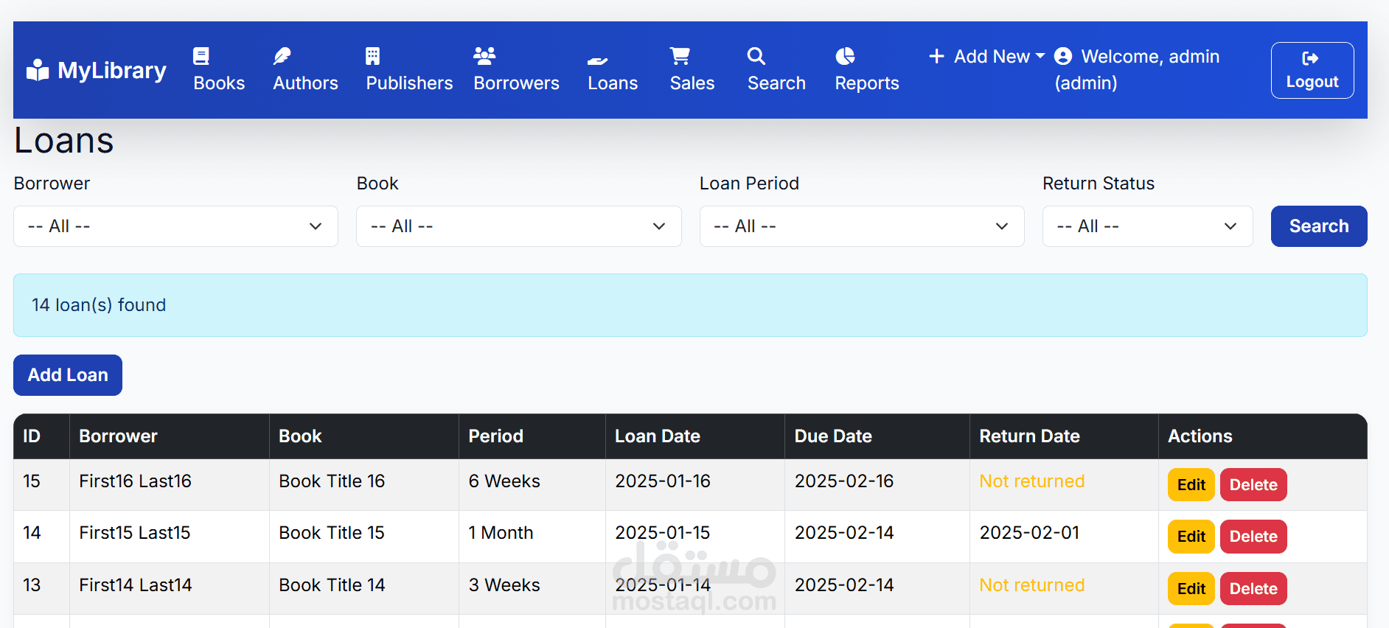Edit loan 15 for First16 Last16
The height and width of the screenshot is (628, 1389).
(x=1191, y=485)
